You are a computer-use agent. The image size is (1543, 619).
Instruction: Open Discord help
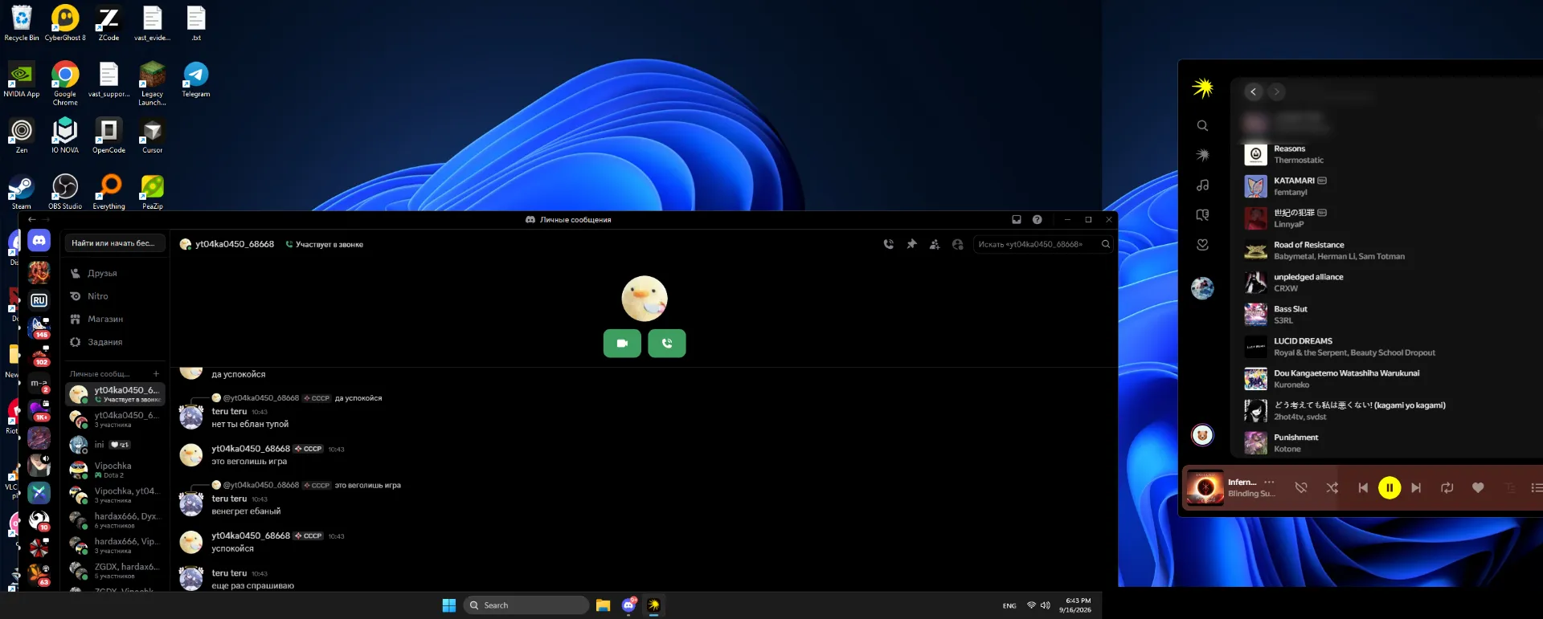pyautogui.click(x=1038, y=219)
